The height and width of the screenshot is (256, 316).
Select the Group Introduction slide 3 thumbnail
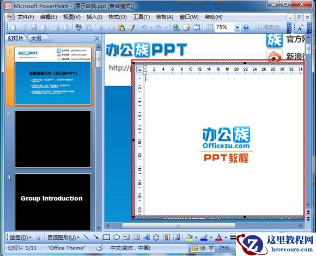53,202
